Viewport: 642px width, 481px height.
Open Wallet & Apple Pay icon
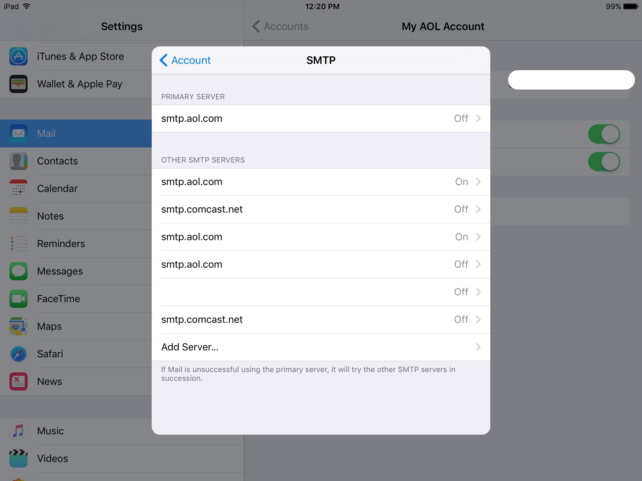(18, 84)
